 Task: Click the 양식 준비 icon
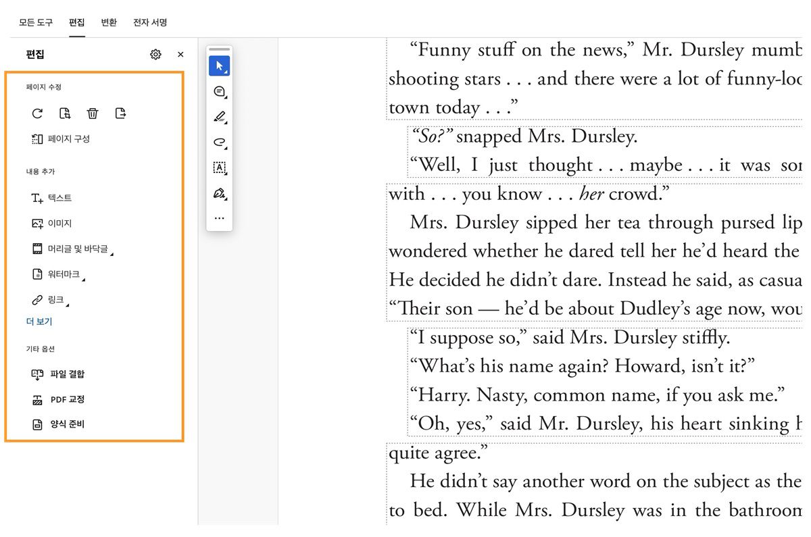pyautogui.click(x=37, y=425)
